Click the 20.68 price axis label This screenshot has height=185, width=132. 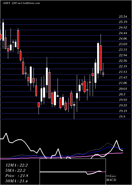pos(123,89)
